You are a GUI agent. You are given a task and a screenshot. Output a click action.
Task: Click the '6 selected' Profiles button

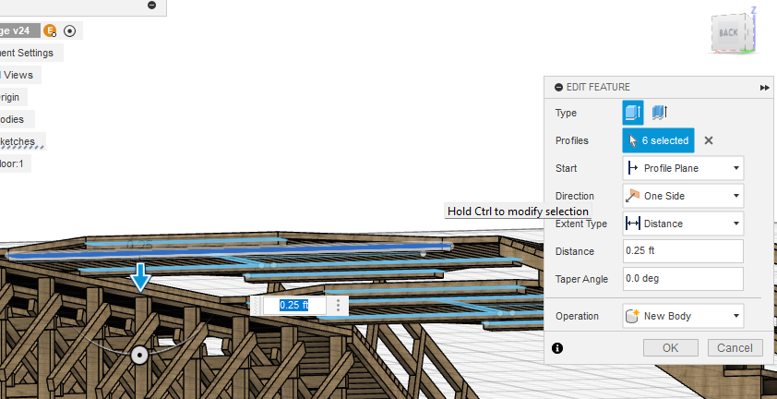658,140
